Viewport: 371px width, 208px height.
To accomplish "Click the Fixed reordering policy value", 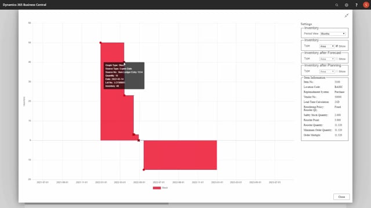I will (337, 107).
